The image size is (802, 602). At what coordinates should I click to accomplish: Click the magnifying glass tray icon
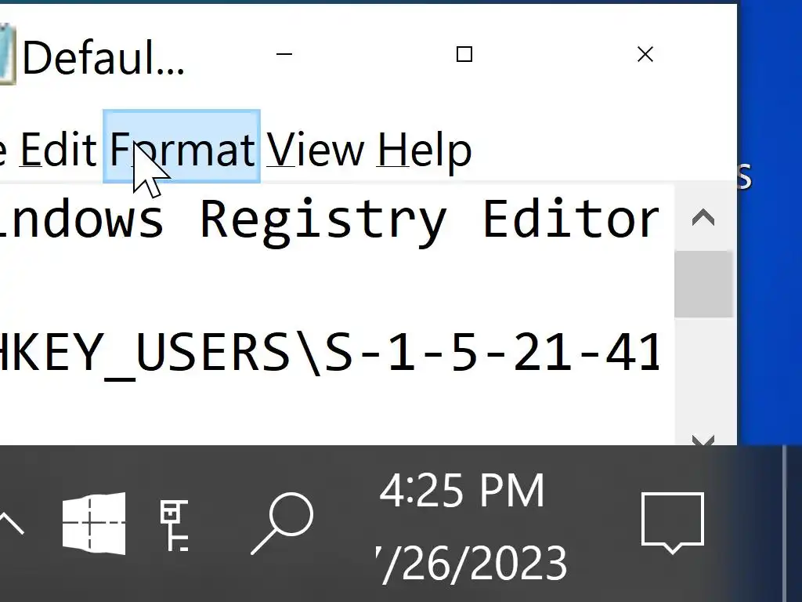coord(282,523)
